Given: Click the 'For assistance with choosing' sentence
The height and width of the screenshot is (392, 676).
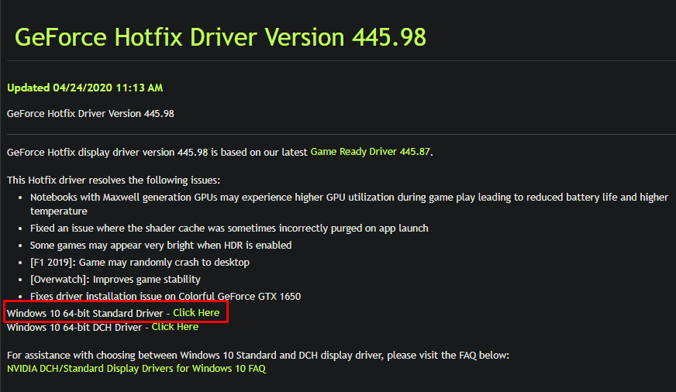Looking at the screenshot, I should tap(258, 356).
